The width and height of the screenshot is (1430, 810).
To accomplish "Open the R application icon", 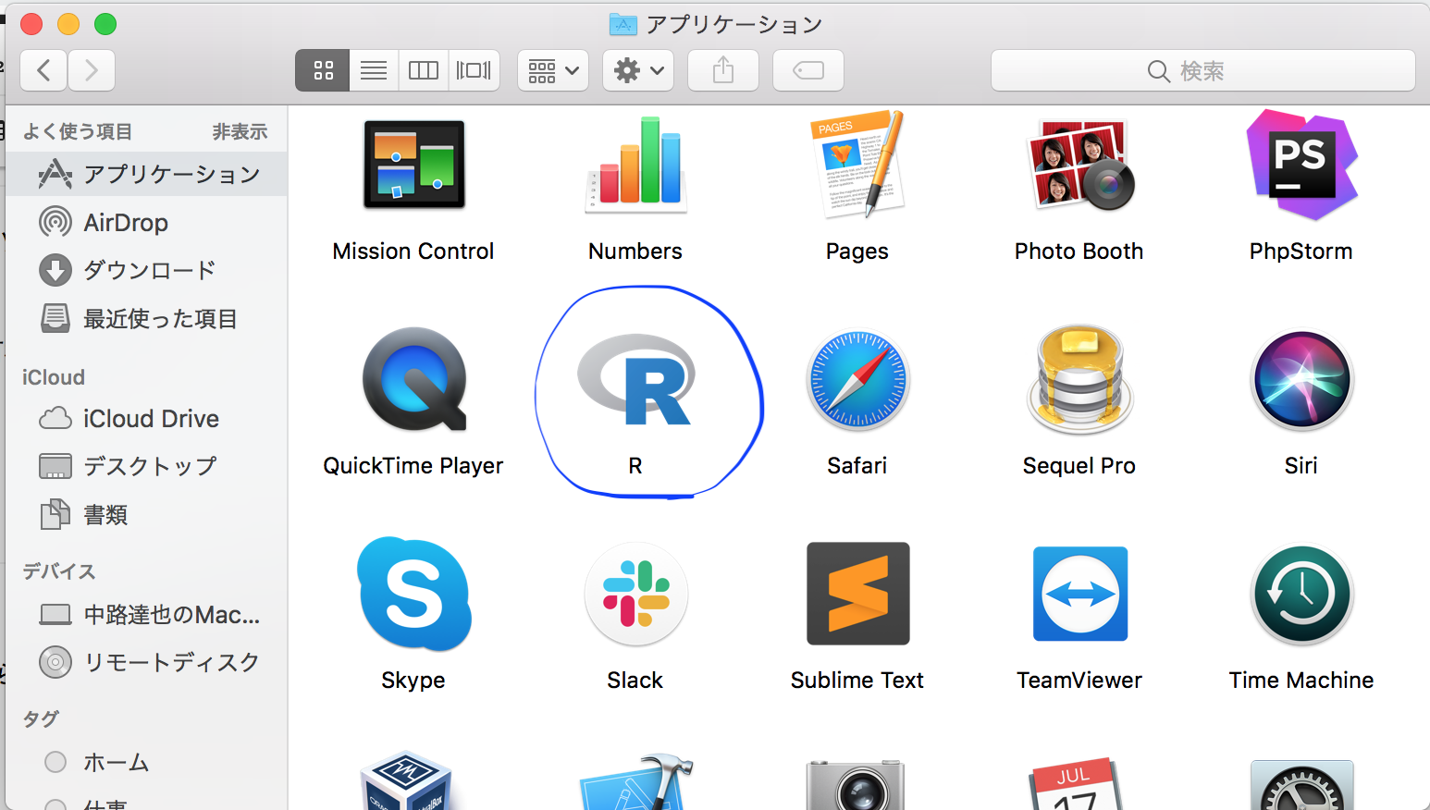I will [635, 381].
